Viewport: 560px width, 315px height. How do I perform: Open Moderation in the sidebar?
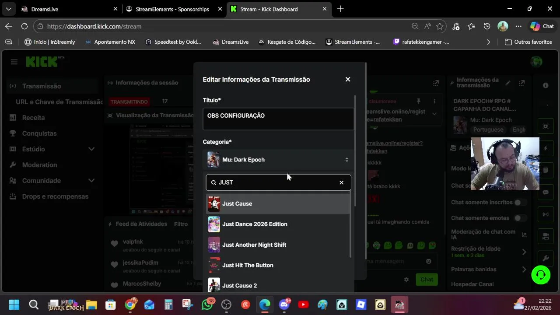[x=39, y=165]
